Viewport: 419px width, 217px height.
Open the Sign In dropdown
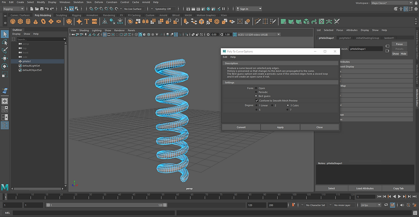pos(249,9)
